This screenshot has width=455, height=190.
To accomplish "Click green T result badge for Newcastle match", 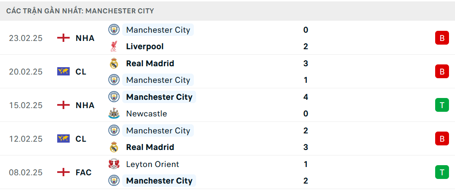I will click(442, 105).
